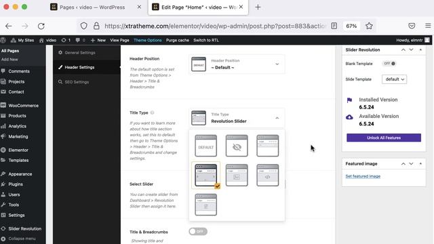
Task: Select the title type with image icon
Action: point(237,175)
